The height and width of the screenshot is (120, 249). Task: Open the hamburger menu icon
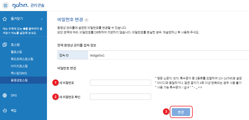click(5, 6)
